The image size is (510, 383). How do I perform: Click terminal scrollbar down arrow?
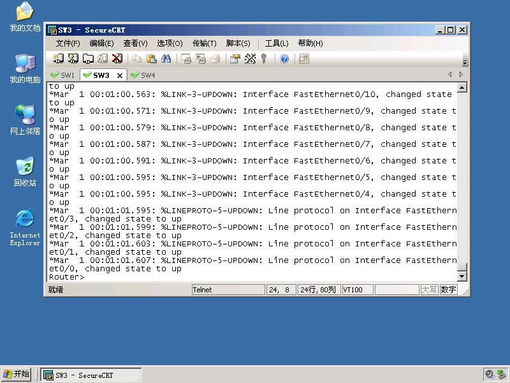[x=462, y=276]
